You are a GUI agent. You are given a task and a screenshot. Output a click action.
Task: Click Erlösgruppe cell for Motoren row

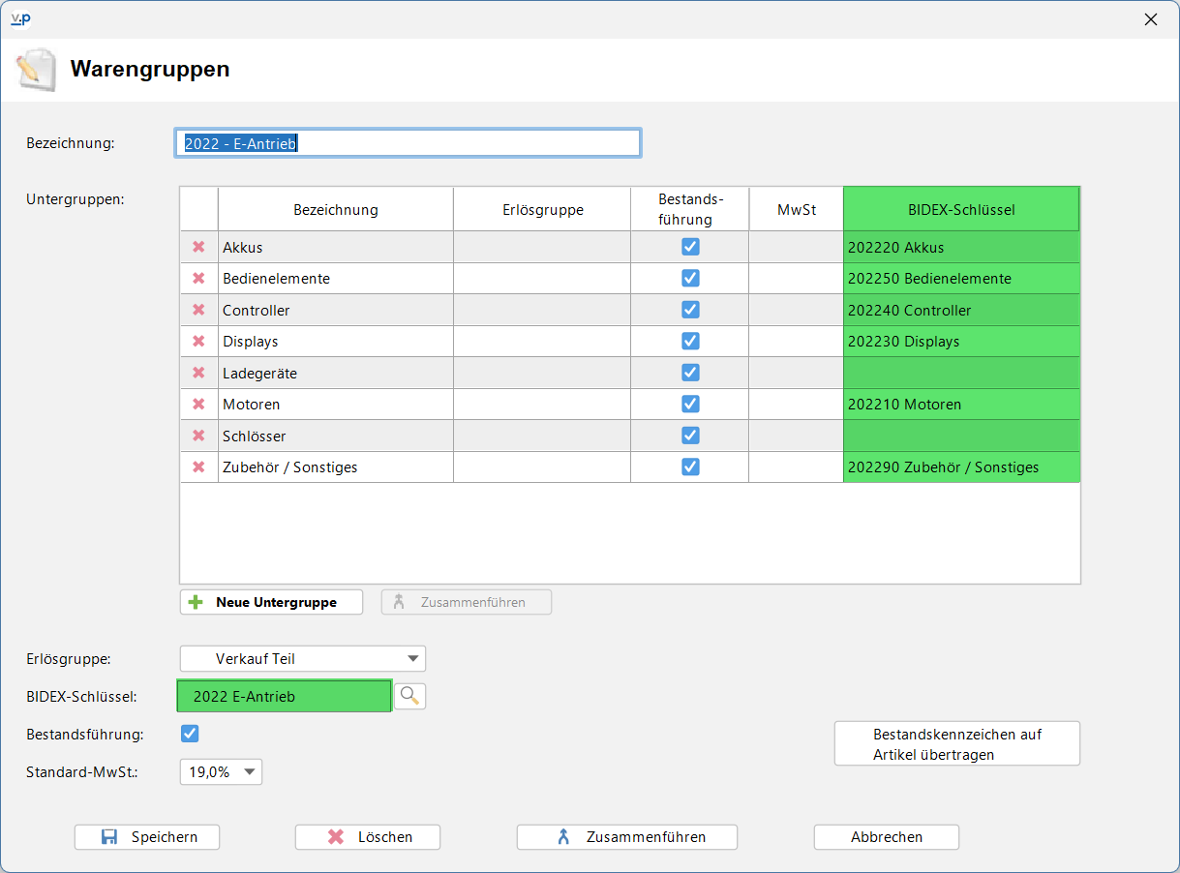(x=542, y=405)
